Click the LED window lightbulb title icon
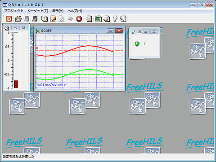 [133, 32]
